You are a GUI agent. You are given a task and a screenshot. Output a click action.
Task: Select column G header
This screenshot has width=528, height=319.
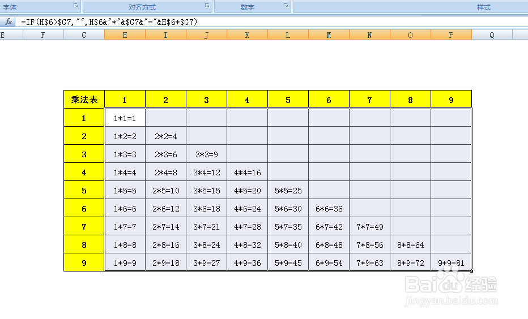tap(84, 35)
